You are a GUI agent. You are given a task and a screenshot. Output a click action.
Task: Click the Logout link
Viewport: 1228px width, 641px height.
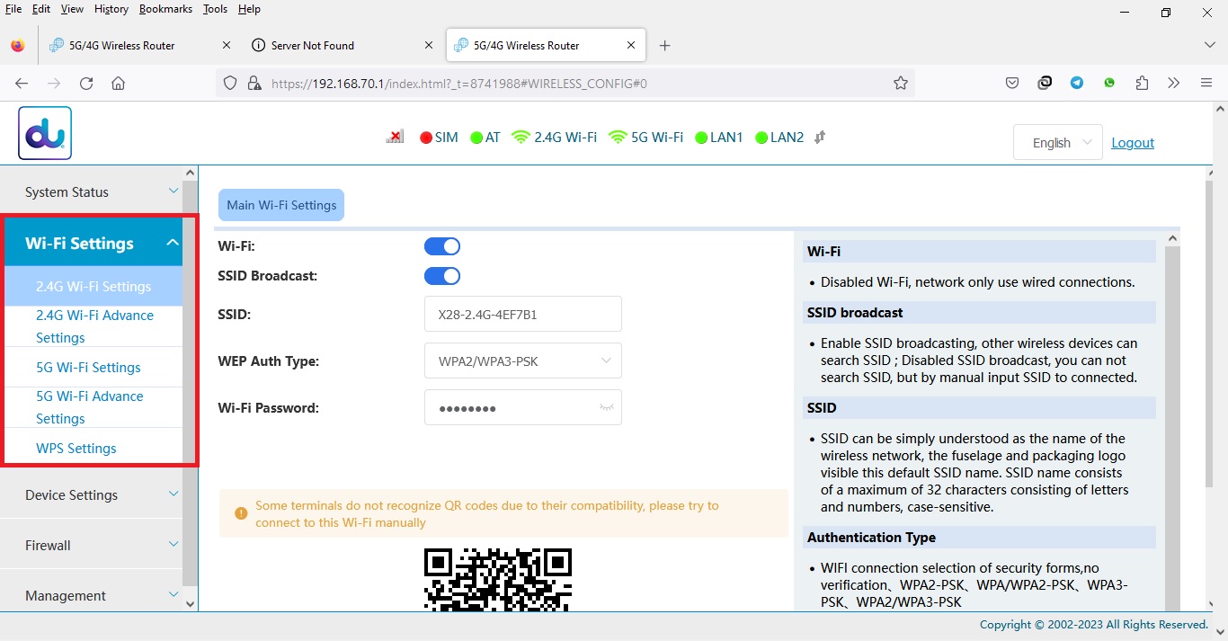tap(1132, 143)
